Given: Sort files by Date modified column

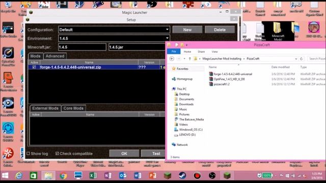Looking at the screenshot, I should click(x=280, y=67).
